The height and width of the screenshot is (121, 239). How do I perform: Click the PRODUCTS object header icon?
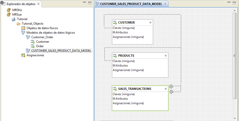click(115, 56)
